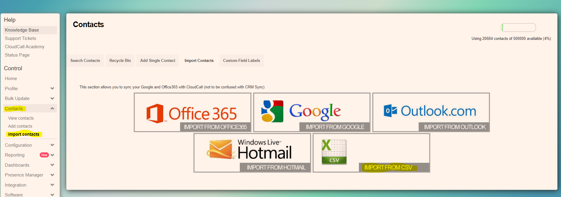Click the Configuration sidebar item
This screenshot has height=197, width=561.
coord(18,145)
